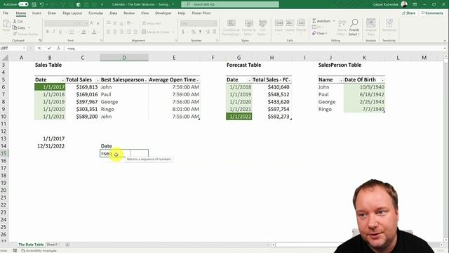Open ribbon display options icon in title bar
Viewport: 449px width, 253px height.
415,4
